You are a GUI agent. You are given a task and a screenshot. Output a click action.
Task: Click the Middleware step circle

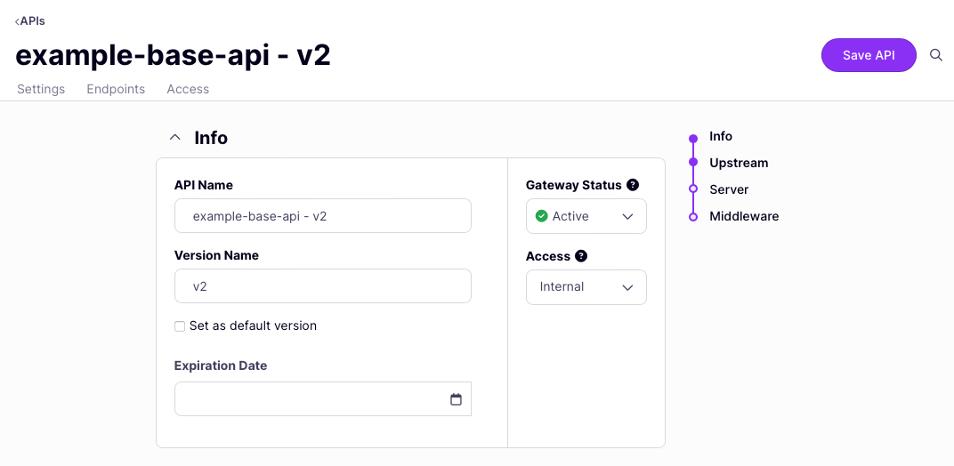pos(693,216)
